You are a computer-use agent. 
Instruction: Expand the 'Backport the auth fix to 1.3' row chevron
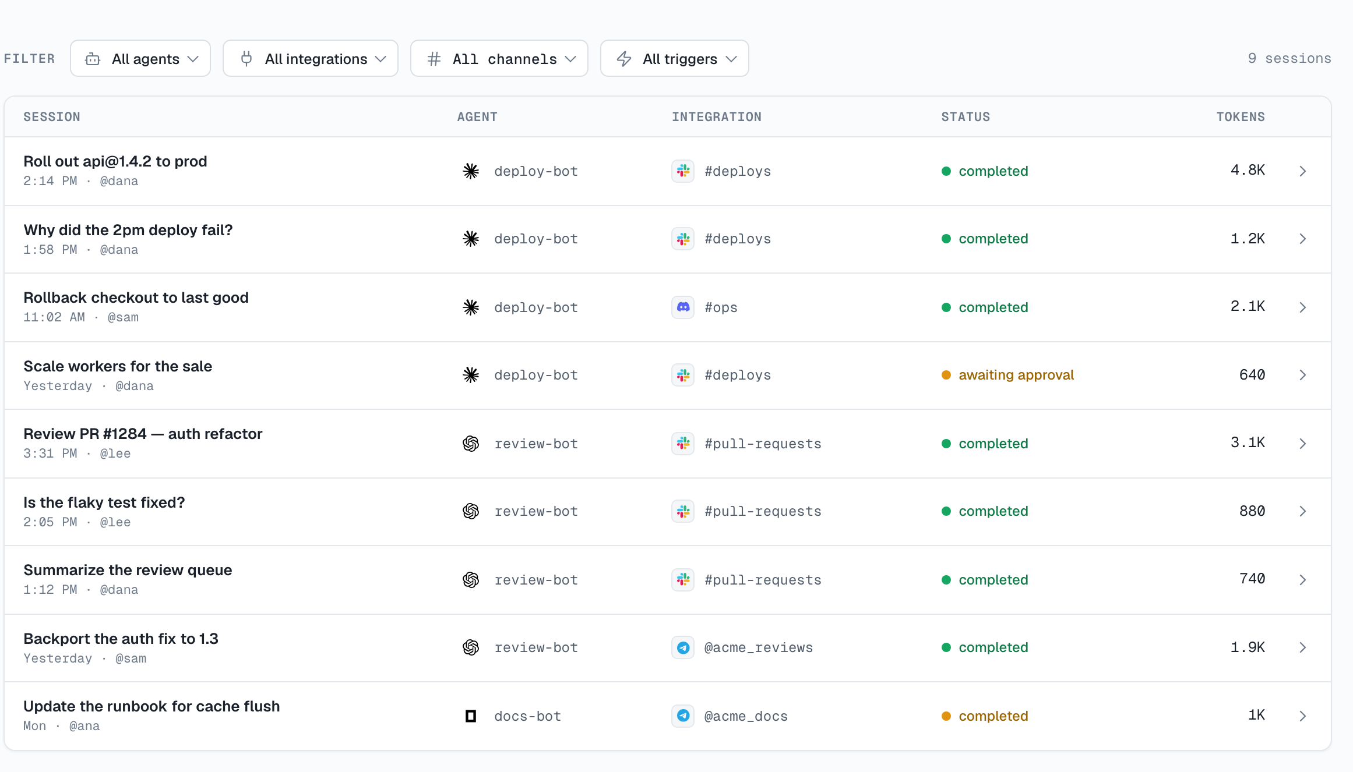[x=1303, y=647]
